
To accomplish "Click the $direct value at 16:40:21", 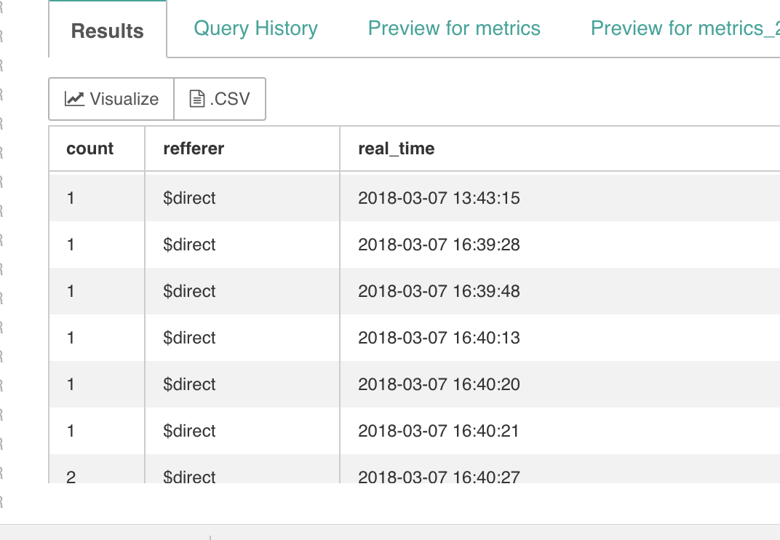I will (x=190, y=431).
